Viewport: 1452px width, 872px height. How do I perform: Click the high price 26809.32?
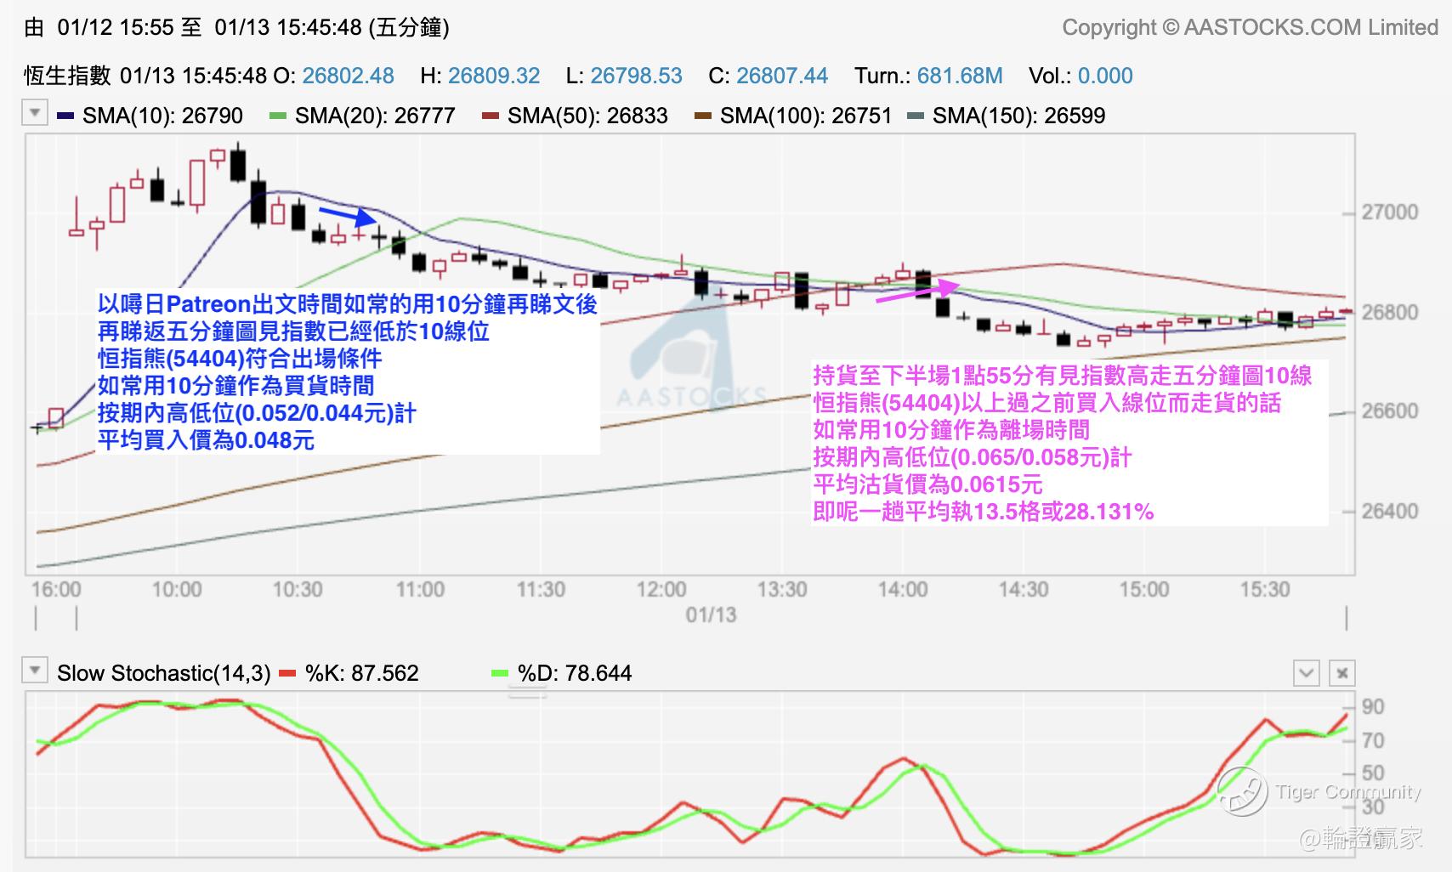point(494,76)
